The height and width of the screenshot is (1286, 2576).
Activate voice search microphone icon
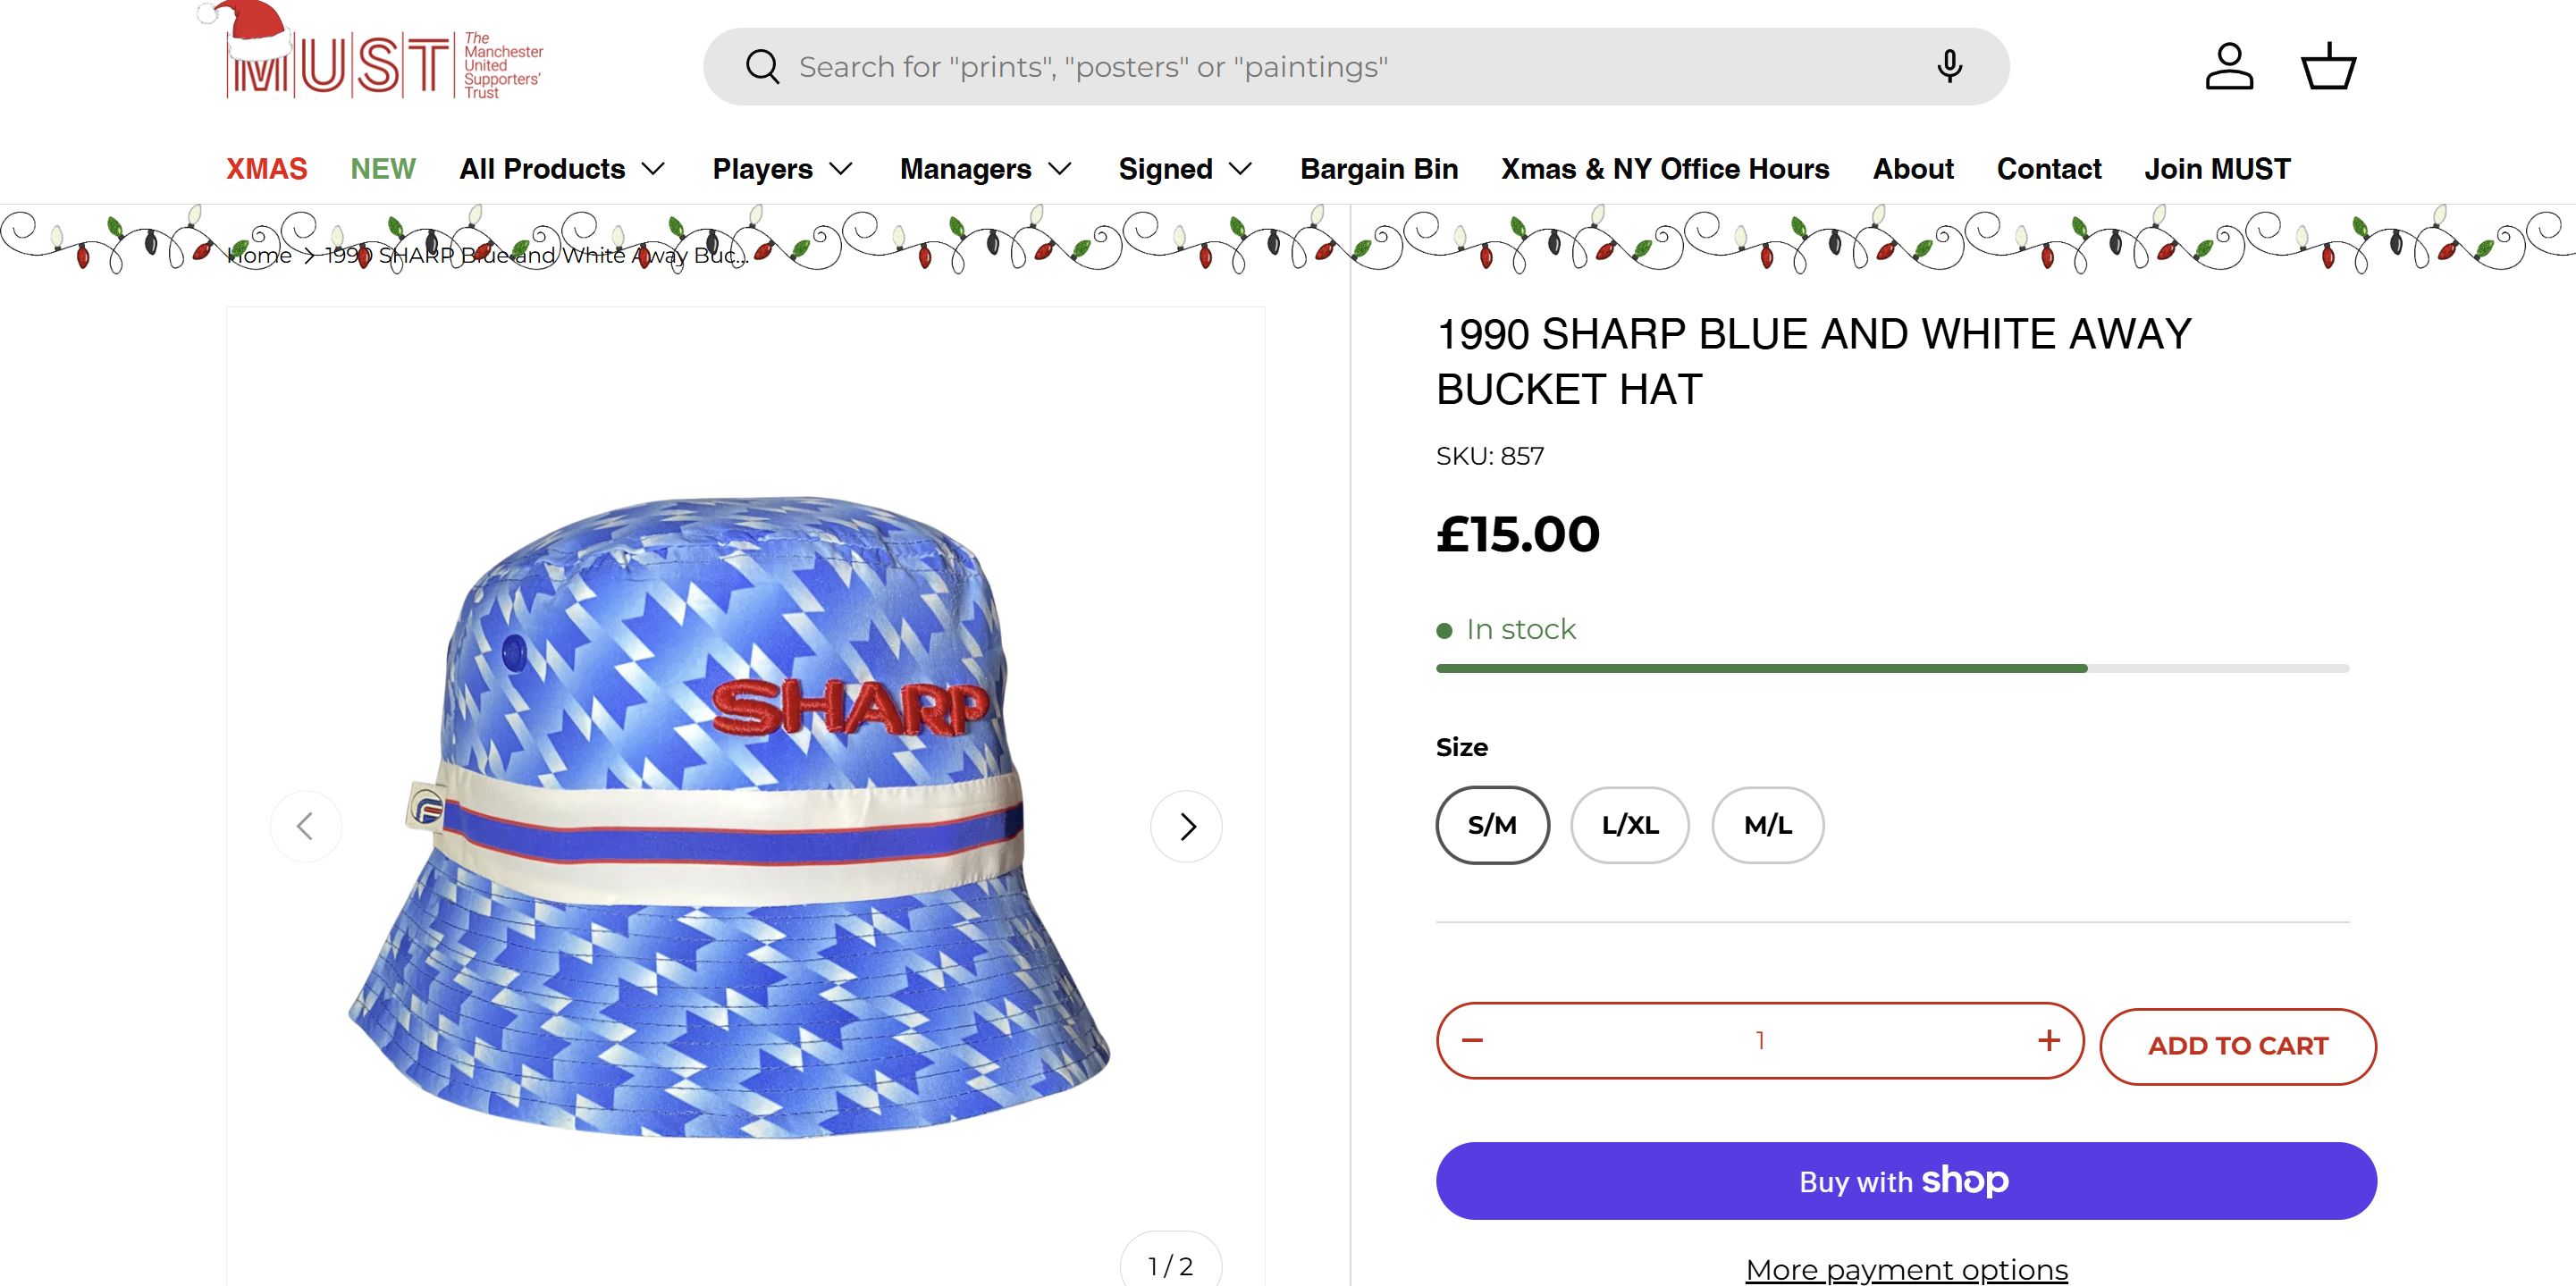point(1949,67)
